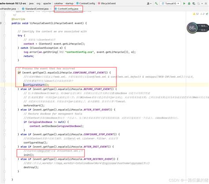Collapse the catch ClassCastException fold marker
This screenshot has width=209, height=184.
[5, 48]
